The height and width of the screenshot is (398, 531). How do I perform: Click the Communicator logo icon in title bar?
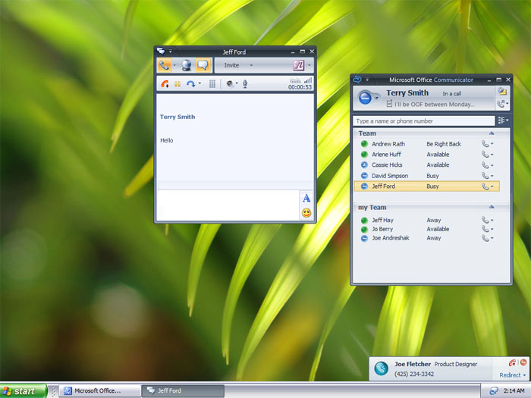(x=357, y=80)
